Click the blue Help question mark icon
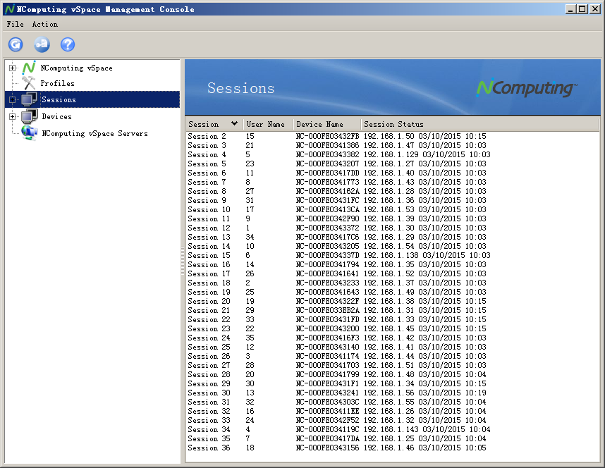 68,44
